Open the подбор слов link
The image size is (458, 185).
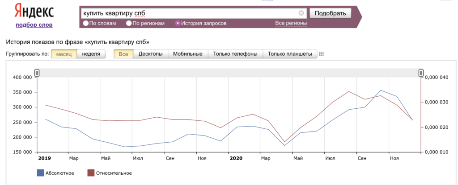[x=34, y=25]
